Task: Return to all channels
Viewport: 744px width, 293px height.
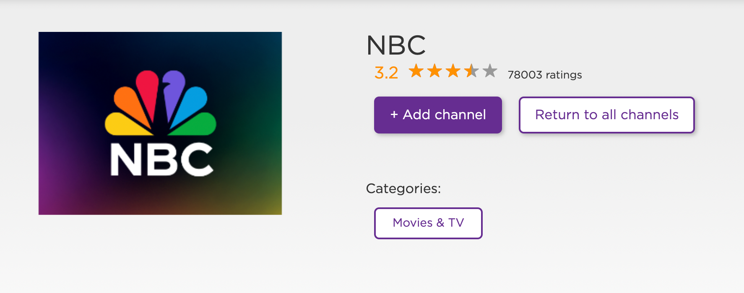Action: pyautogui.click(x=606, y=115)
